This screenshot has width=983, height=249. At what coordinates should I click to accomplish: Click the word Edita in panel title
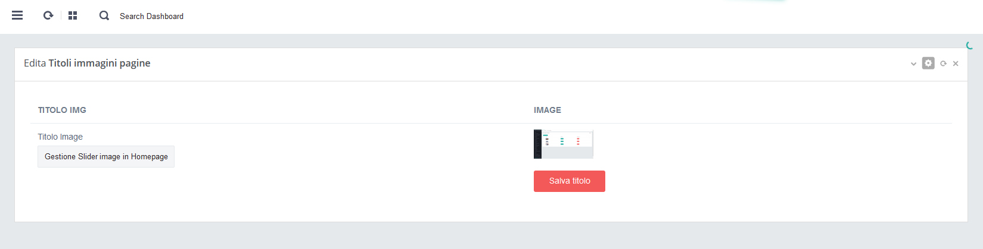[35, 63]
